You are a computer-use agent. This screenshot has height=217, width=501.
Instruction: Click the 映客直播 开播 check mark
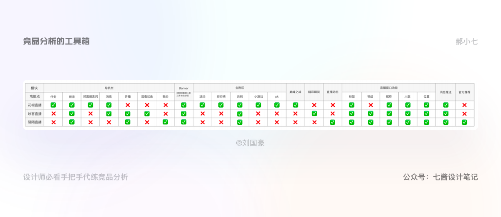tap(128, 113)
